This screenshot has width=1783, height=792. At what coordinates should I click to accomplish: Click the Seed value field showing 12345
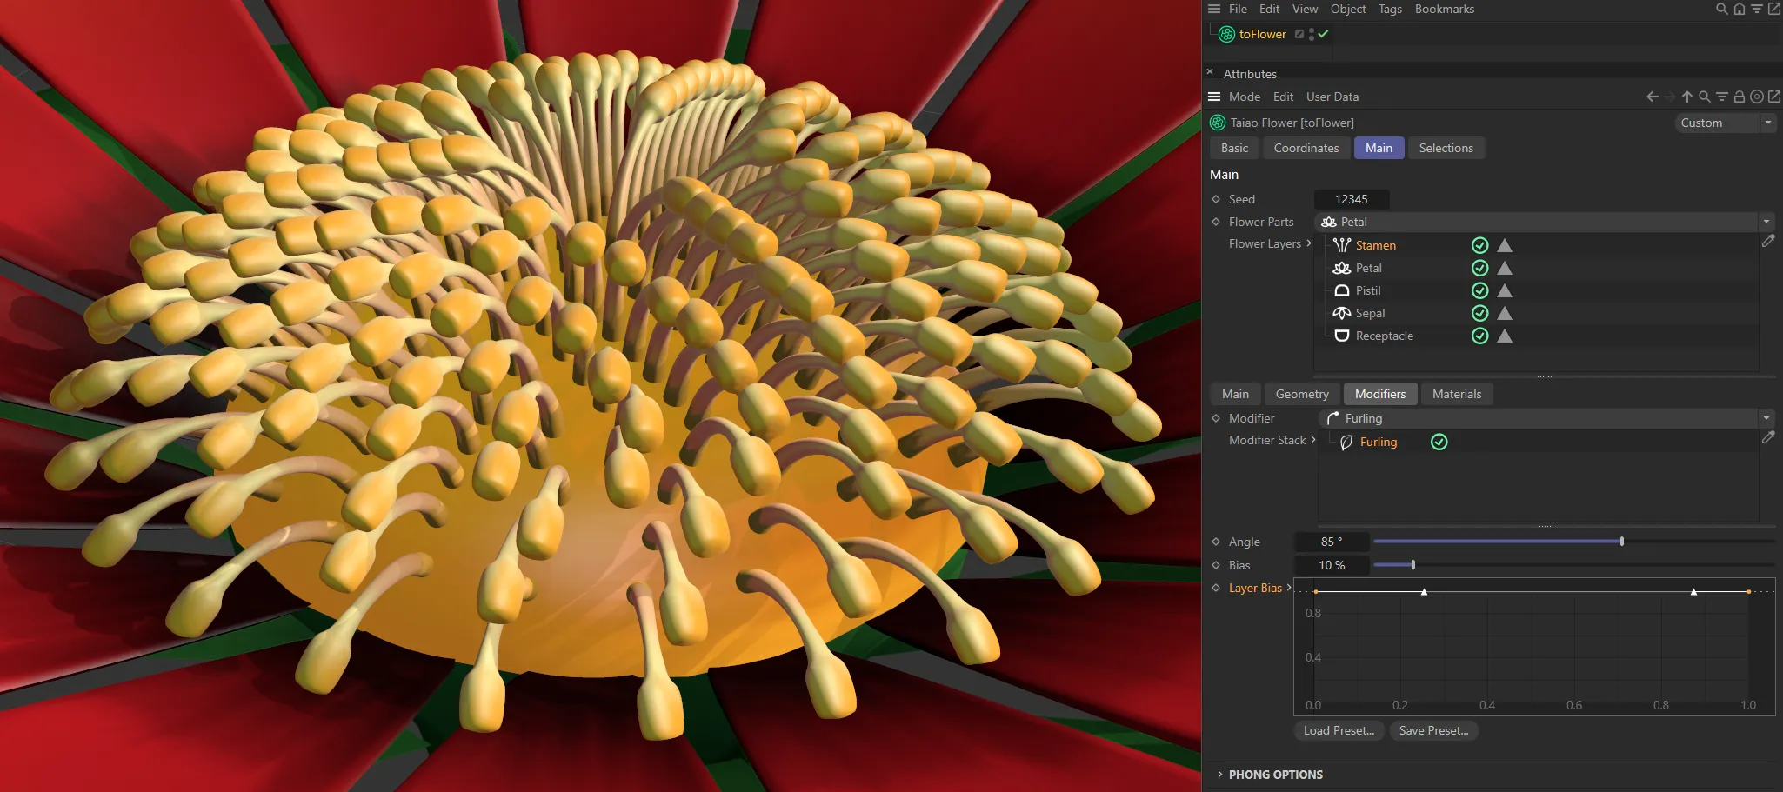click(x=1351, y=199)
